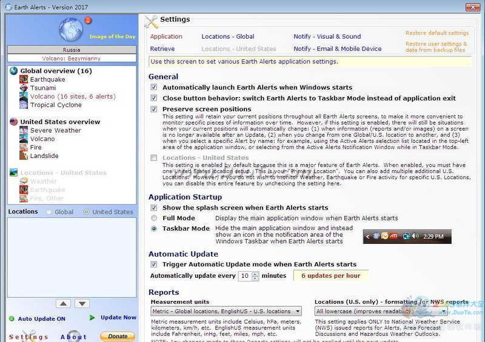Click the Earthquake icon under Global overview
This screenshot has height=342, width=485.
click(24, 79)
